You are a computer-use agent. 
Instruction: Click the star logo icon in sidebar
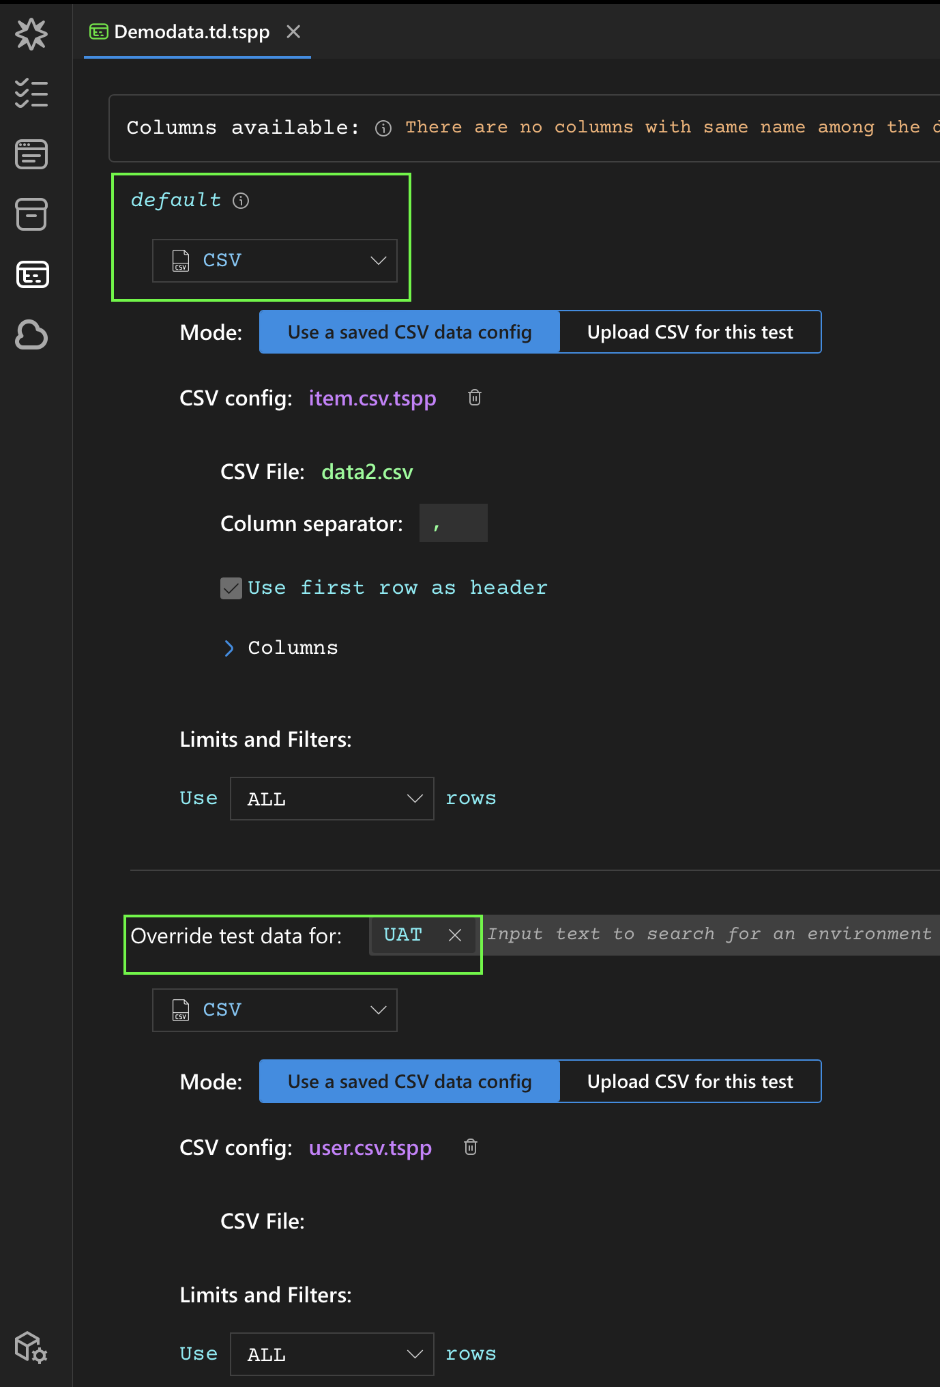(x=31, y=34)
